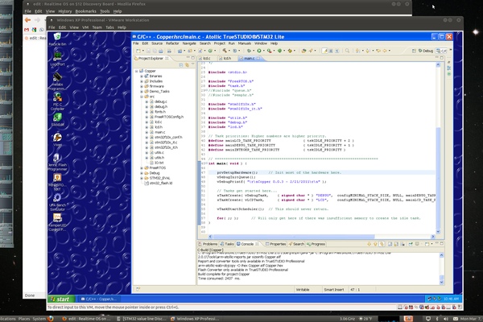
Task: Select the SlickEdit desktop icon
Action: click(57, 120)
